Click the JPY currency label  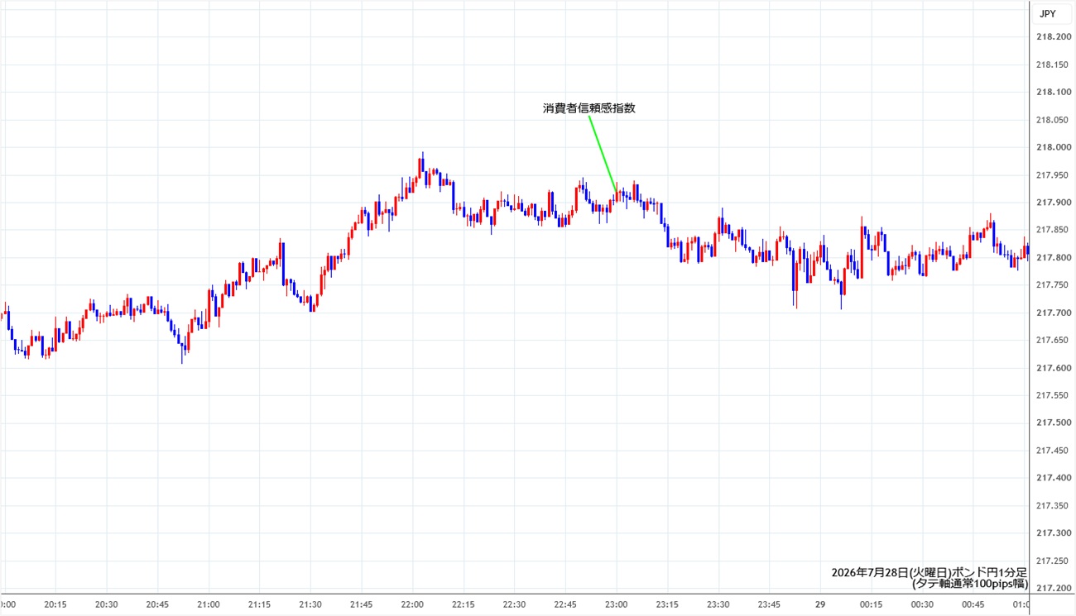click(1047, 13)
